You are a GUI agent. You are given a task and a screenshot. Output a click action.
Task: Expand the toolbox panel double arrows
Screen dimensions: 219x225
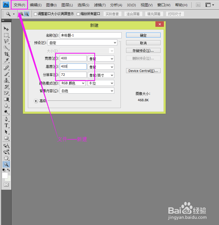3,20
